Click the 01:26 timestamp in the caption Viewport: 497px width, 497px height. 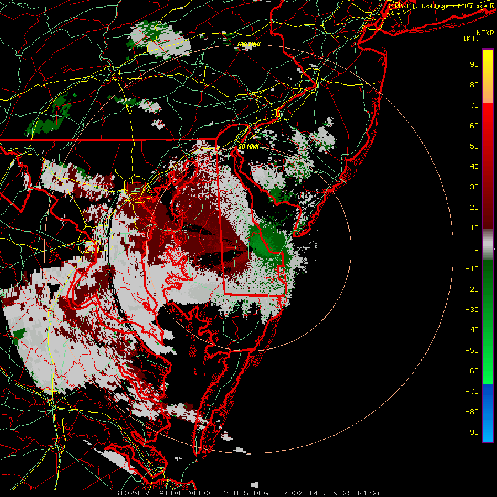click(x=370, y=493)
